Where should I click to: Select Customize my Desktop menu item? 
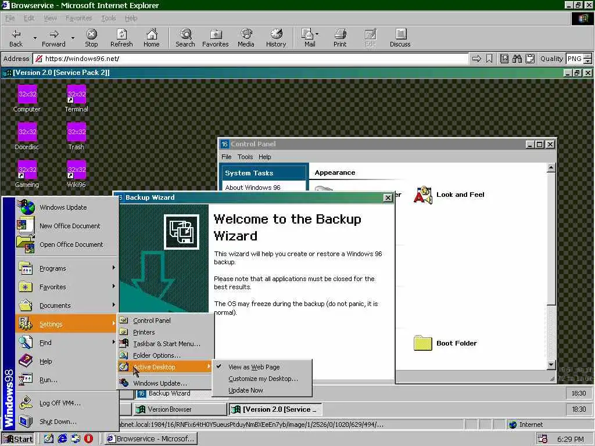coord(262,379)
